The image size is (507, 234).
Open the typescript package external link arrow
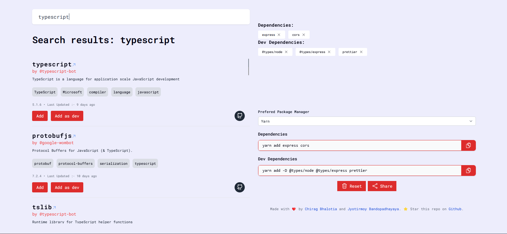point(74,65)
